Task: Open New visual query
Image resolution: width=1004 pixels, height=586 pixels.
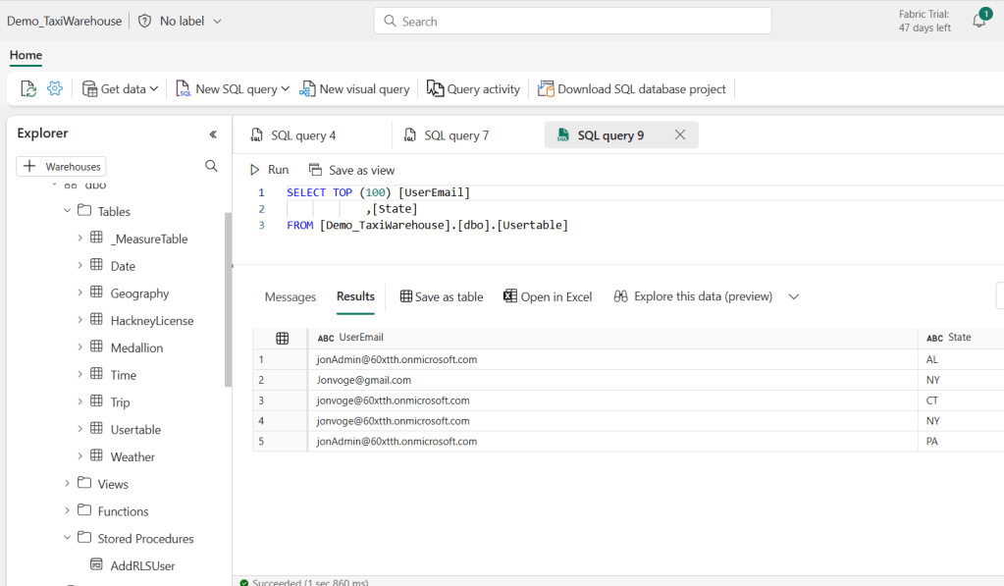Action: [x=354, y=88]
